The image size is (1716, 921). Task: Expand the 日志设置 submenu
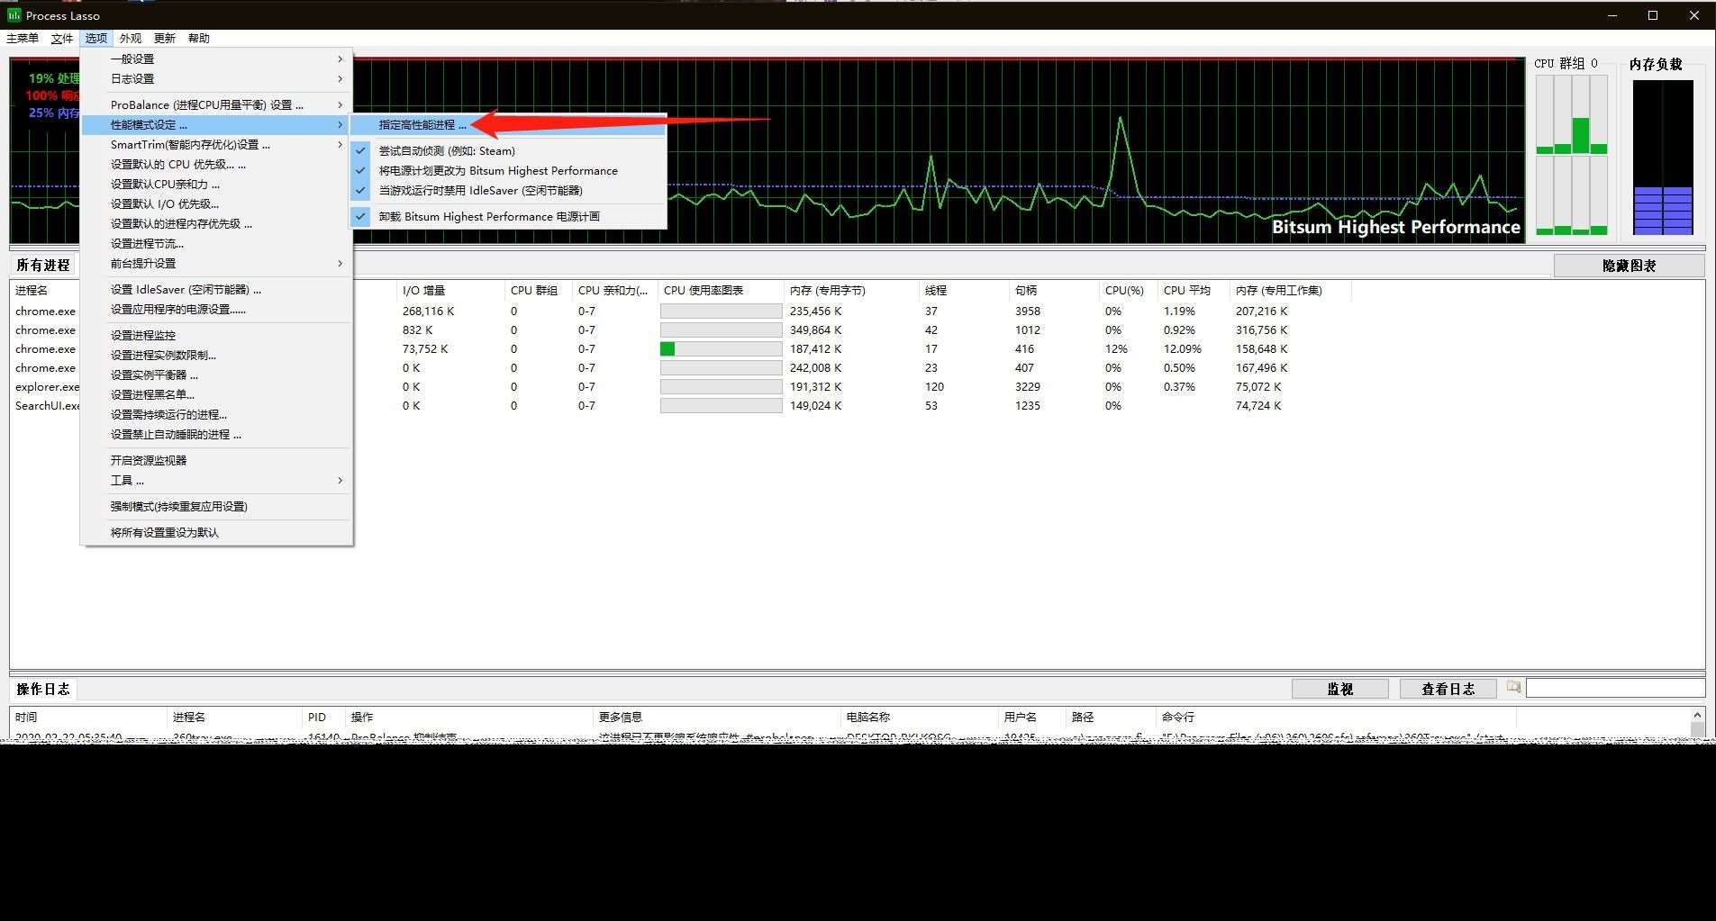(x=216, y=78)
